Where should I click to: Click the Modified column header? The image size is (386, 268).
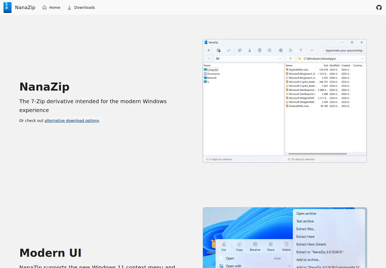(334, 65)
